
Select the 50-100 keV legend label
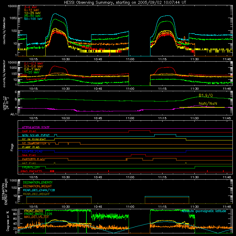pyautogui.click(x=33, y=19)
